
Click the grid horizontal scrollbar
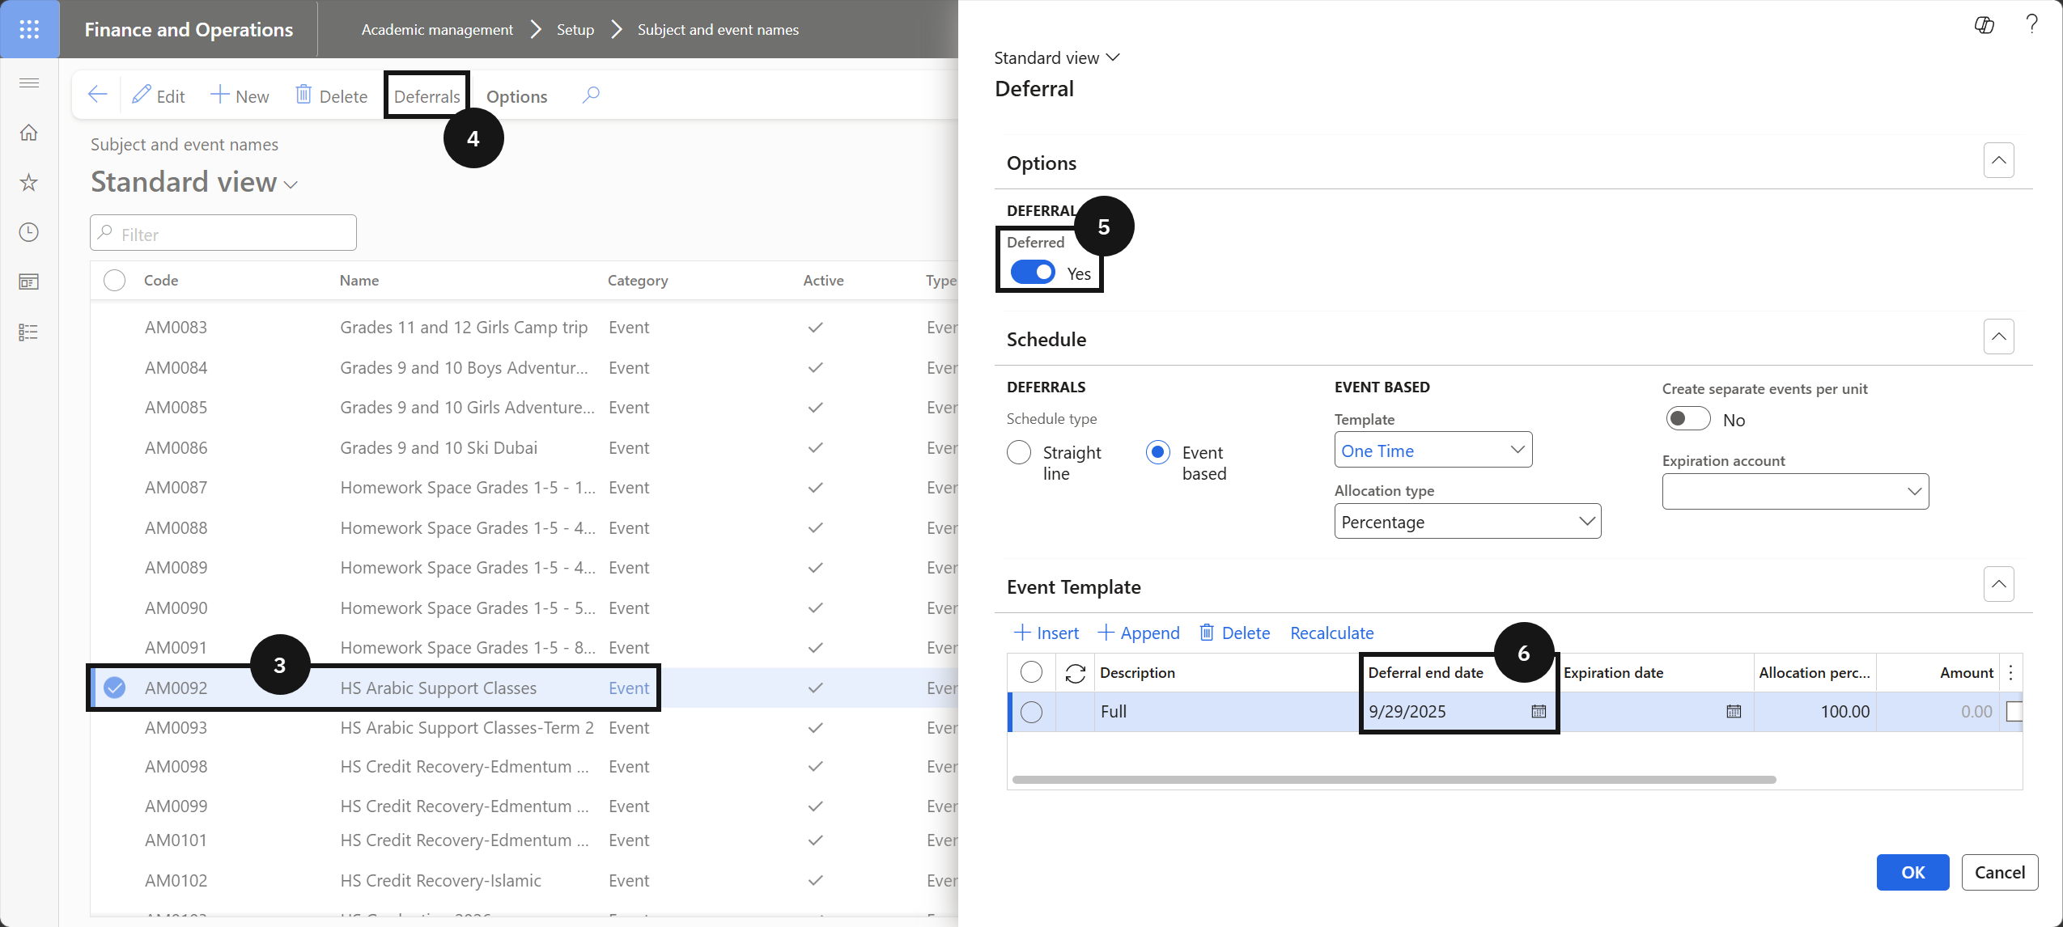click(1394, 780)
